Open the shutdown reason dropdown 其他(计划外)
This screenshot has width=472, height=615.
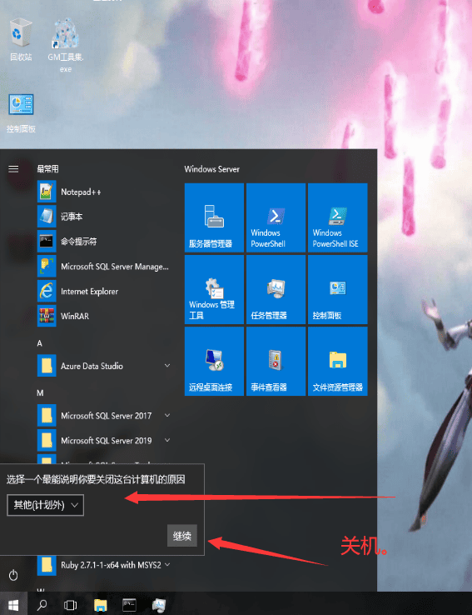tap(46, 505)
